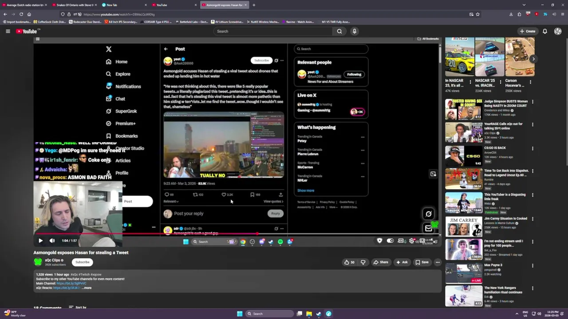Image resolution: width=568 pixels, height=319 pixels.
Task: Open the xQc Clips channel name link
Action: 52,260
